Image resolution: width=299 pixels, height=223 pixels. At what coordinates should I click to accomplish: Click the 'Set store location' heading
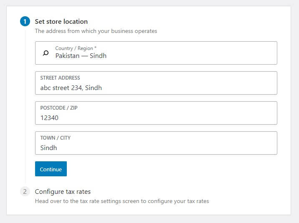click(61, 22)
